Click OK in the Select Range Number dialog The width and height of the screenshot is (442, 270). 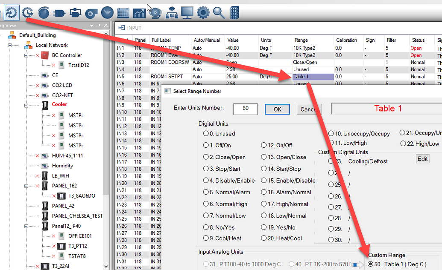pos(277,109)
